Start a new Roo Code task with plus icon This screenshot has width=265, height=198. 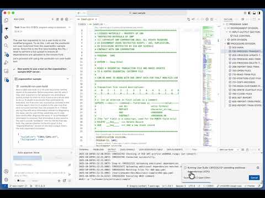[53, 19]
